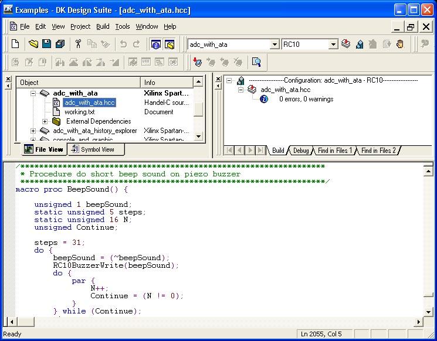Click the Object column header

[x=79, y=83]
